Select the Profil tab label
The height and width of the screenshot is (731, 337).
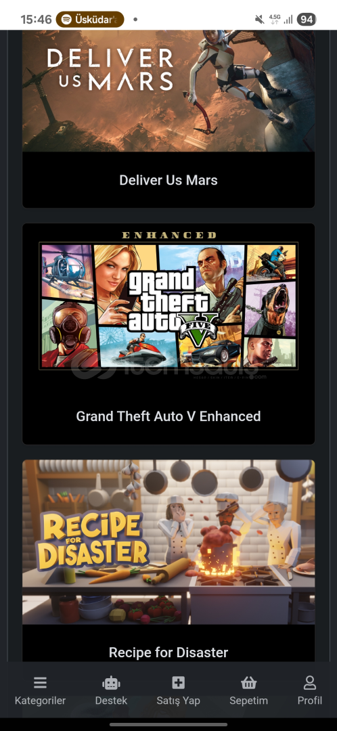click(x=310, y=701)
